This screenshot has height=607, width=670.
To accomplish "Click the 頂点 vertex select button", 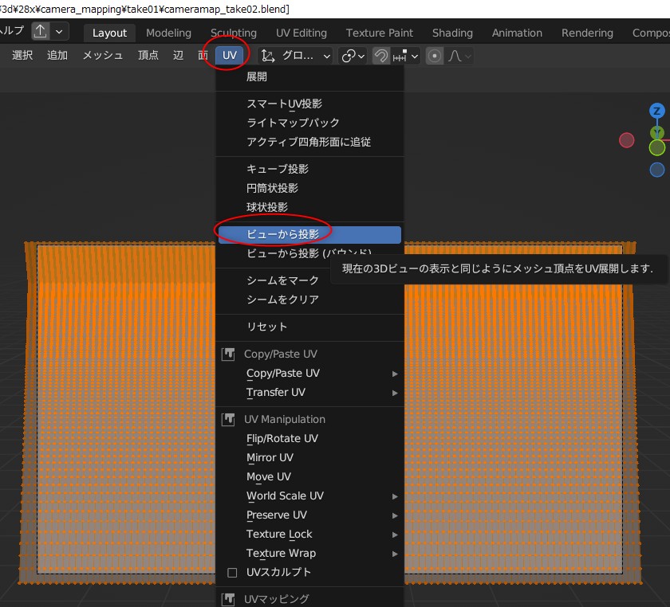I will point(148,56).
